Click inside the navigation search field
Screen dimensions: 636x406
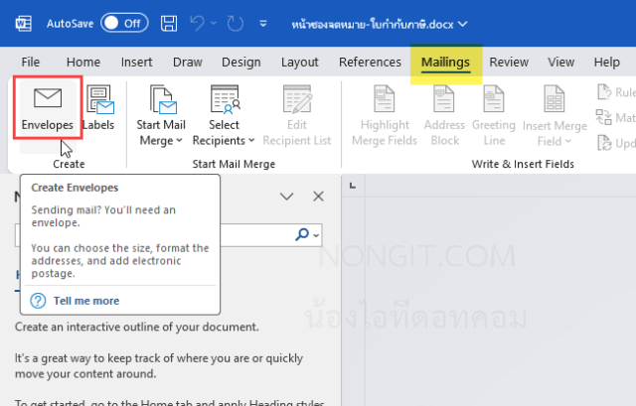click(x=168, y=235)
